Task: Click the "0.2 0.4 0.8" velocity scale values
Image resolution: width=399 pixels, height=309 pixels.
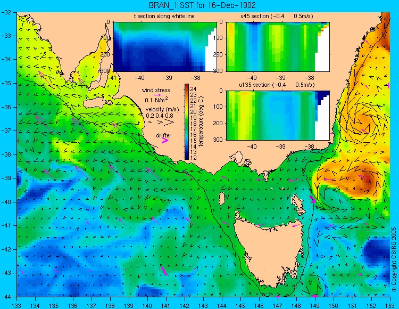Action: (x=160, y=116)
